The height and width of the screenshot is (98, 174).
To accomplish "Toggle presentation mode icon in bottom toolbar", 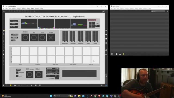I will tap(11, 85).
